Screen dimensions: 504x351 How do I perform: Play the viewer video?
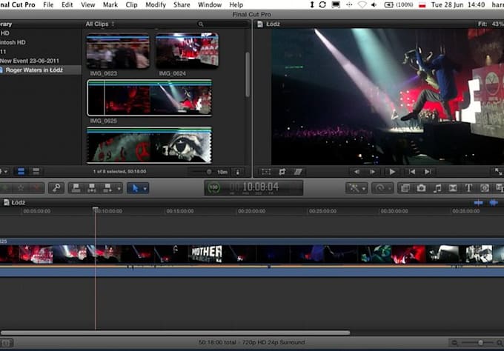tap(392, 172)
